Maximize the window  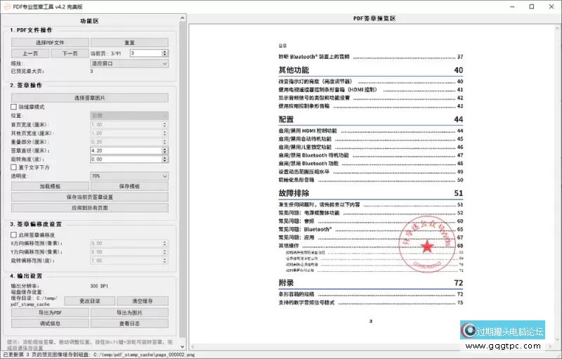point(532,6)
